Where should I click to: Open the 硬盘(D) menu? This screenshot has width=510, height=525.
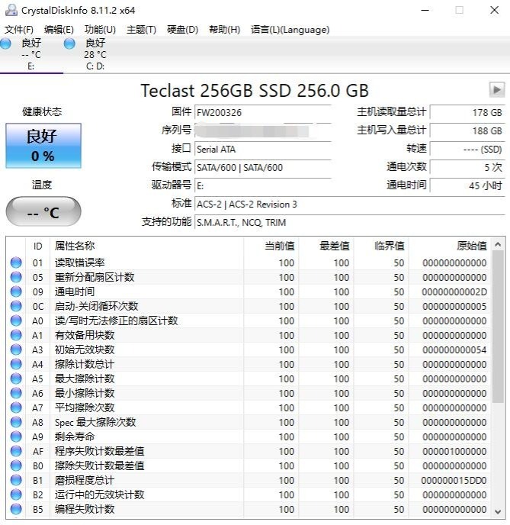click(182, 30)
